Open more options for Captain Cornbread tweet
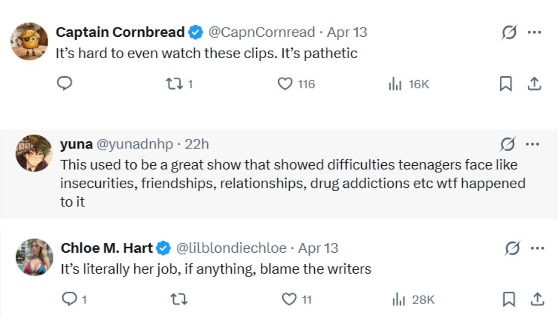Image resolution: width=558 pixels, height=335 pixels. pyautogui.click(x=534, y=33)
